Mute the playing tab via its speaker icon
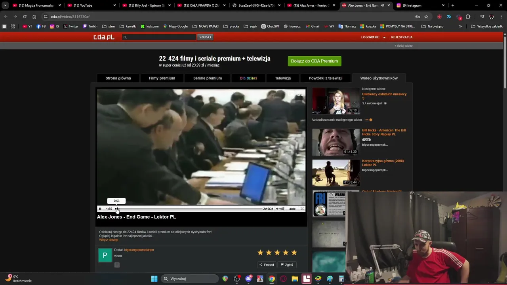 382,6
